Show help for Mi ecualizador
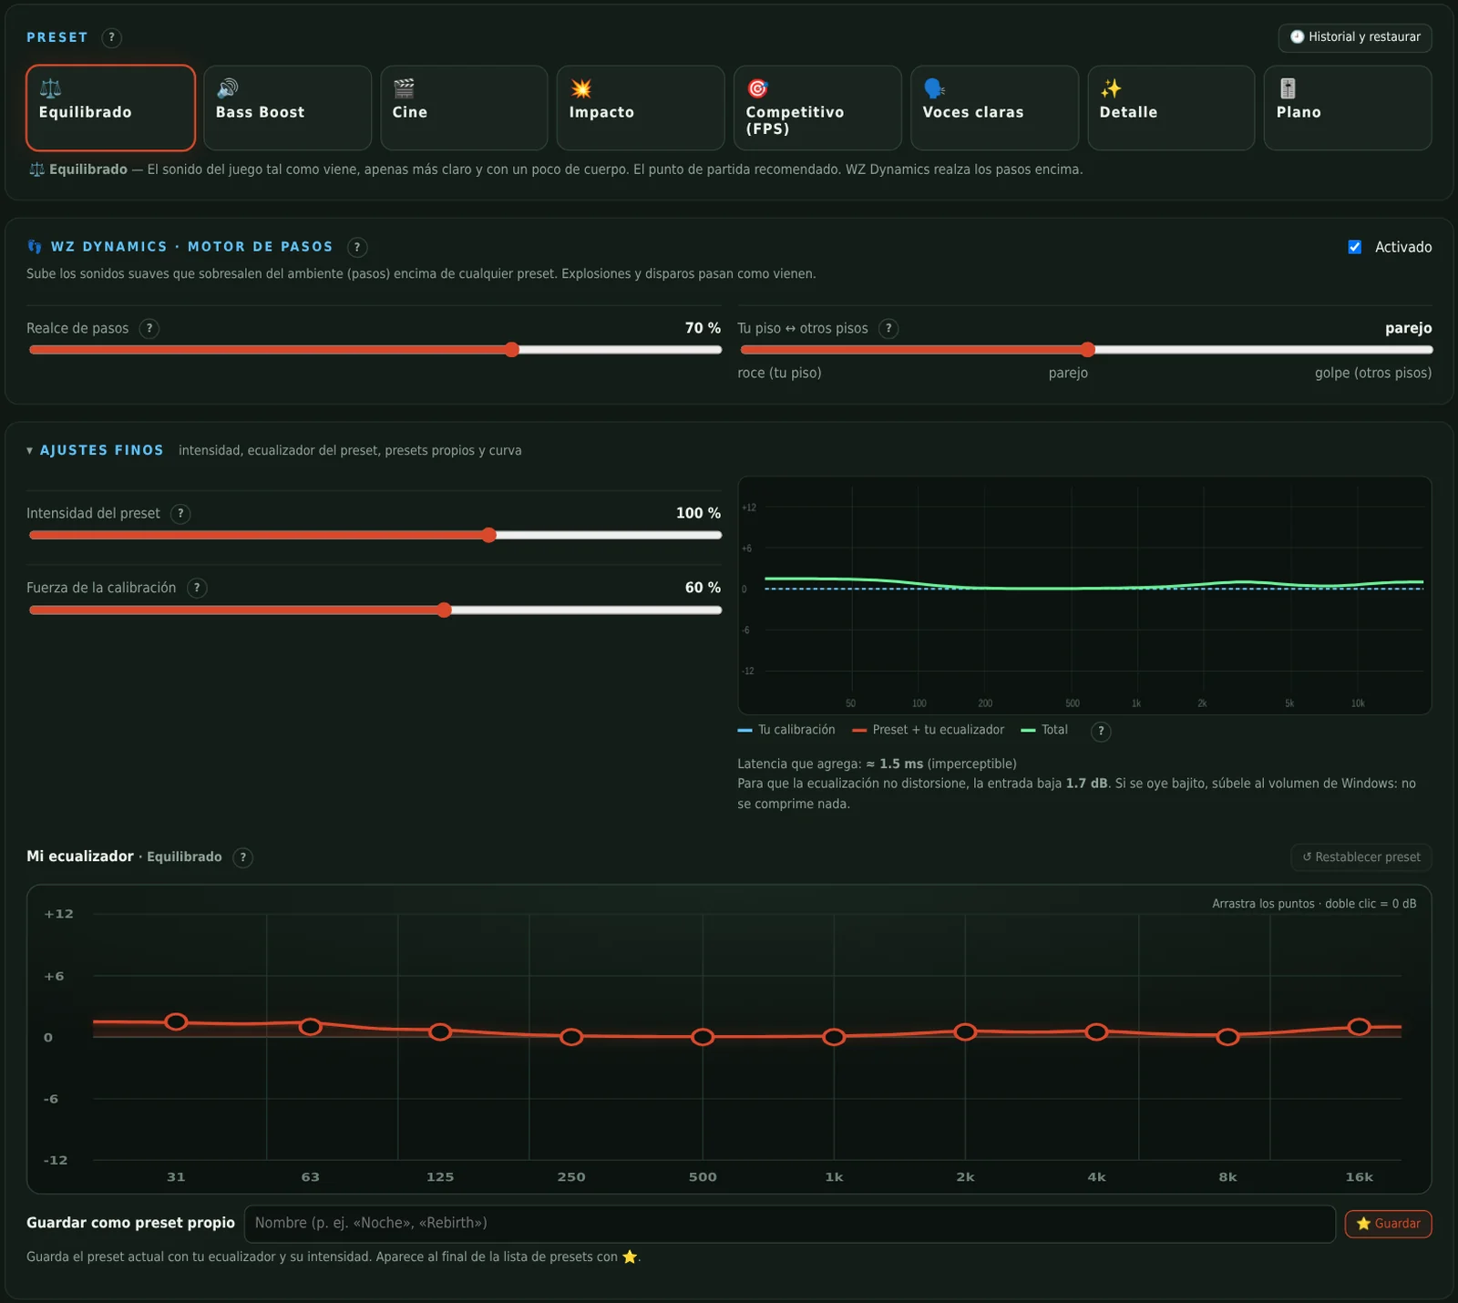 [x=242, y=857]
